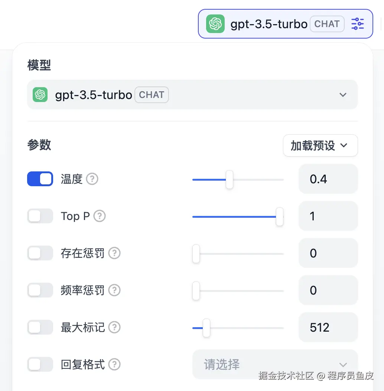
Task: Click the sliders settings icon next to gpt-3.5-turbo
Action: pyautogui.click(x=358, y=24)
